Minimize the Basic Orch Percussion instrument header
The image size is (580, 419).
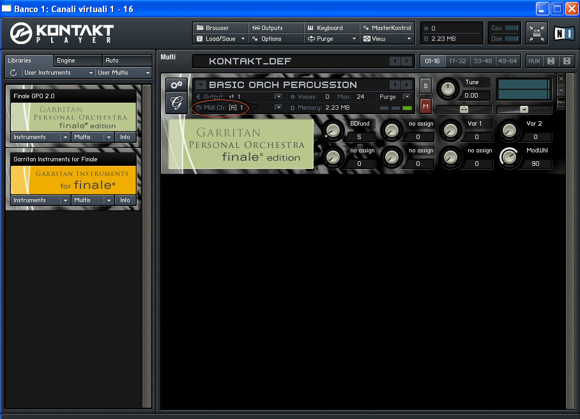561,90
